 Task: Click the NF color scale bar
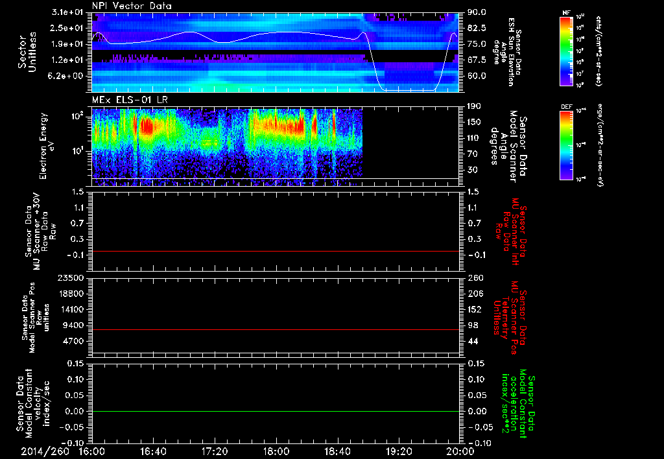point(564,51)
